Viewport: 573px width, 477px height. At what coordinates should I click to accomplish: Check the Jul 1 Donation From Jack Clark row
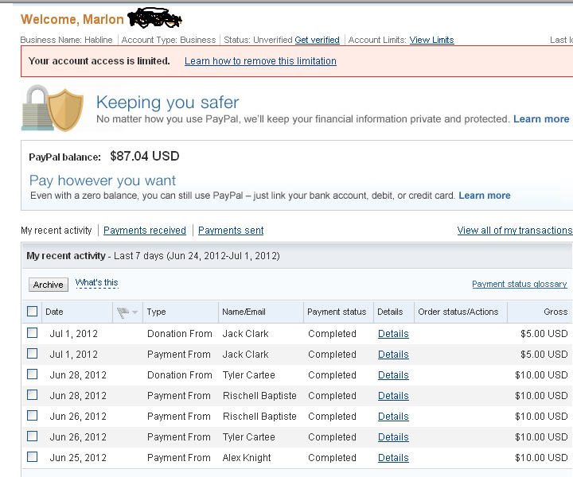click(x=32, y=333)
